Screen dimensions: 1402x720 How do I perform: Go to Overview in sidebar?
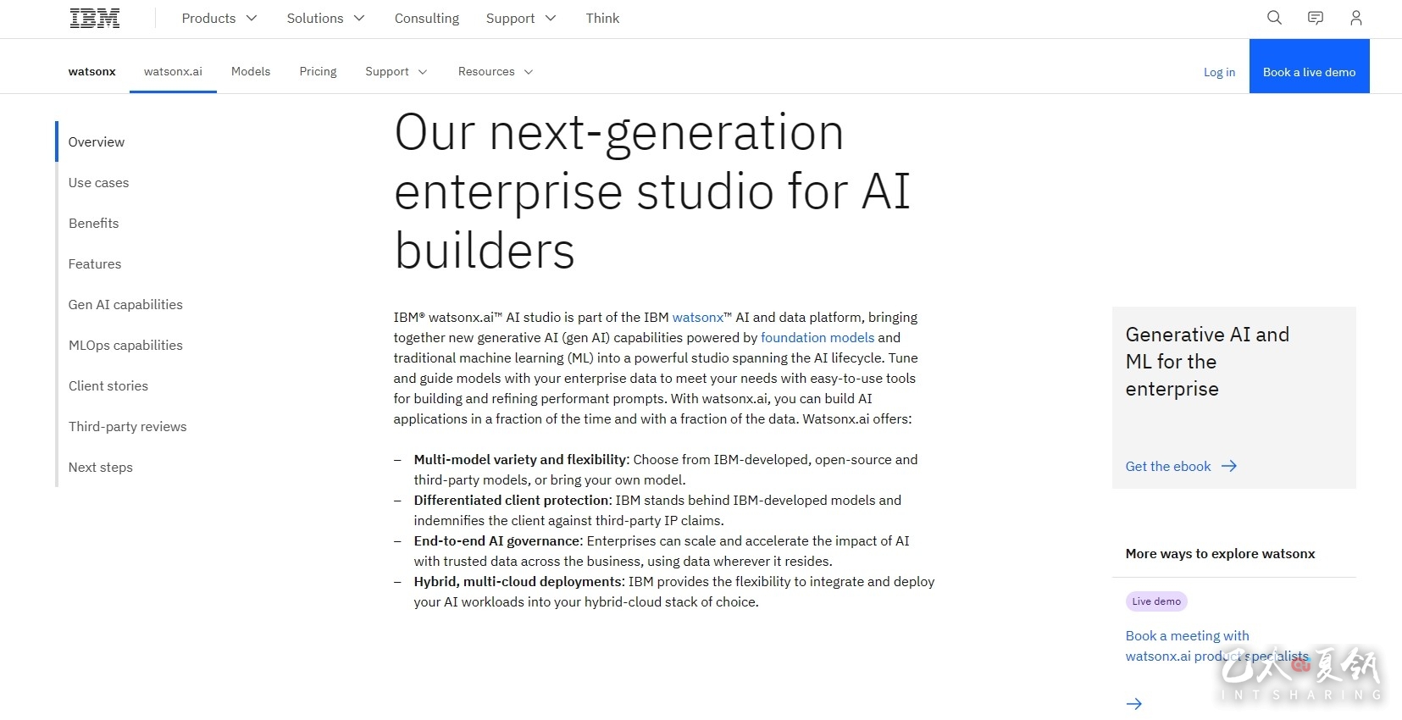[97, 141]
